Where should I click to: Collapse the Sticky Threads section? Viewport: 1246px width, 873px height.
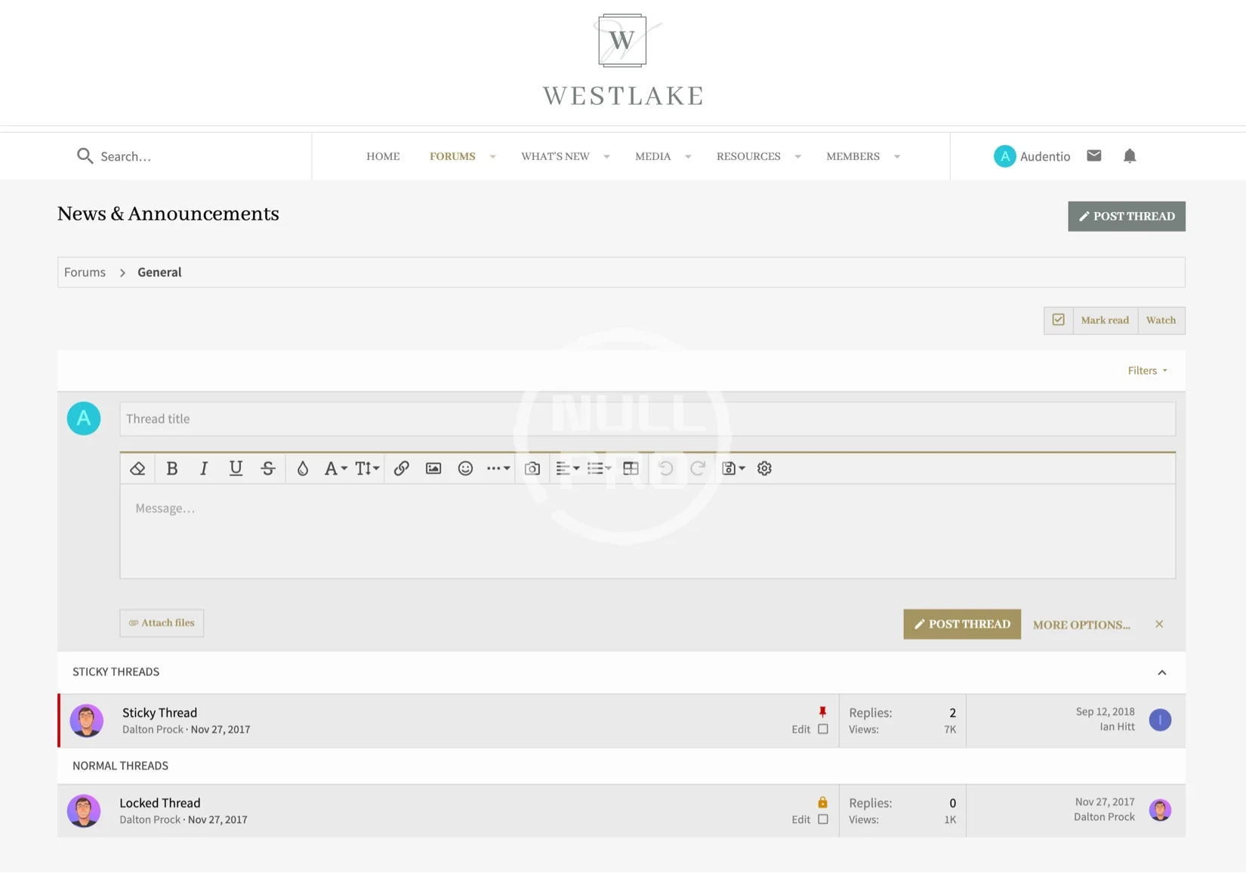pyautogui.click(x=1161, y=672)
